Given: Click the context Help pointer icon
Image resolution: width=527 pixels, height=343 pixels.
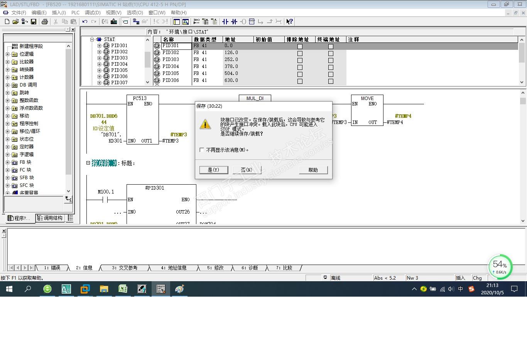Looking at the screenshot, I should 290,22.
